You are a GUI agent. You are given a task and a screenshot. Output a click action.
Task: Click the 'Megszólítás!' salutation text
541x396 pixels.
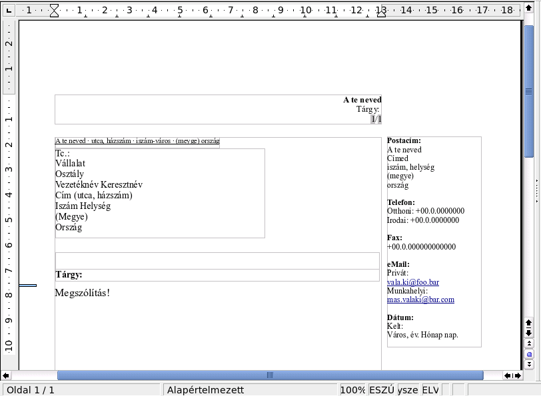[83, 293]
